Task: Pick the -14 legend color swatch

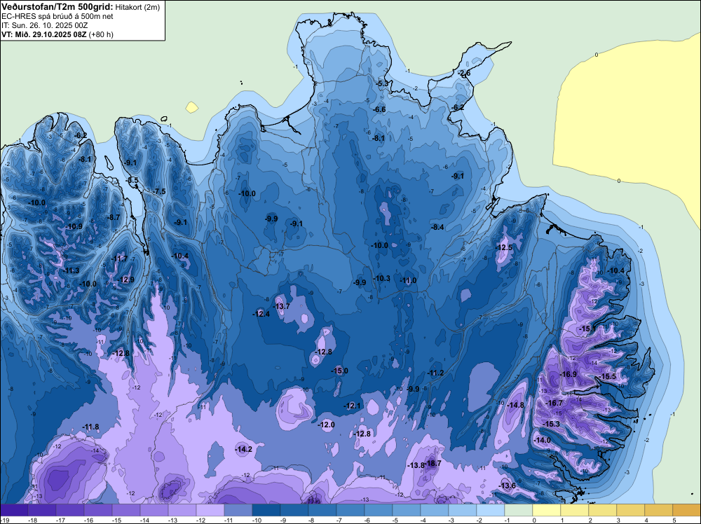Action: click(x=154, y=510)
